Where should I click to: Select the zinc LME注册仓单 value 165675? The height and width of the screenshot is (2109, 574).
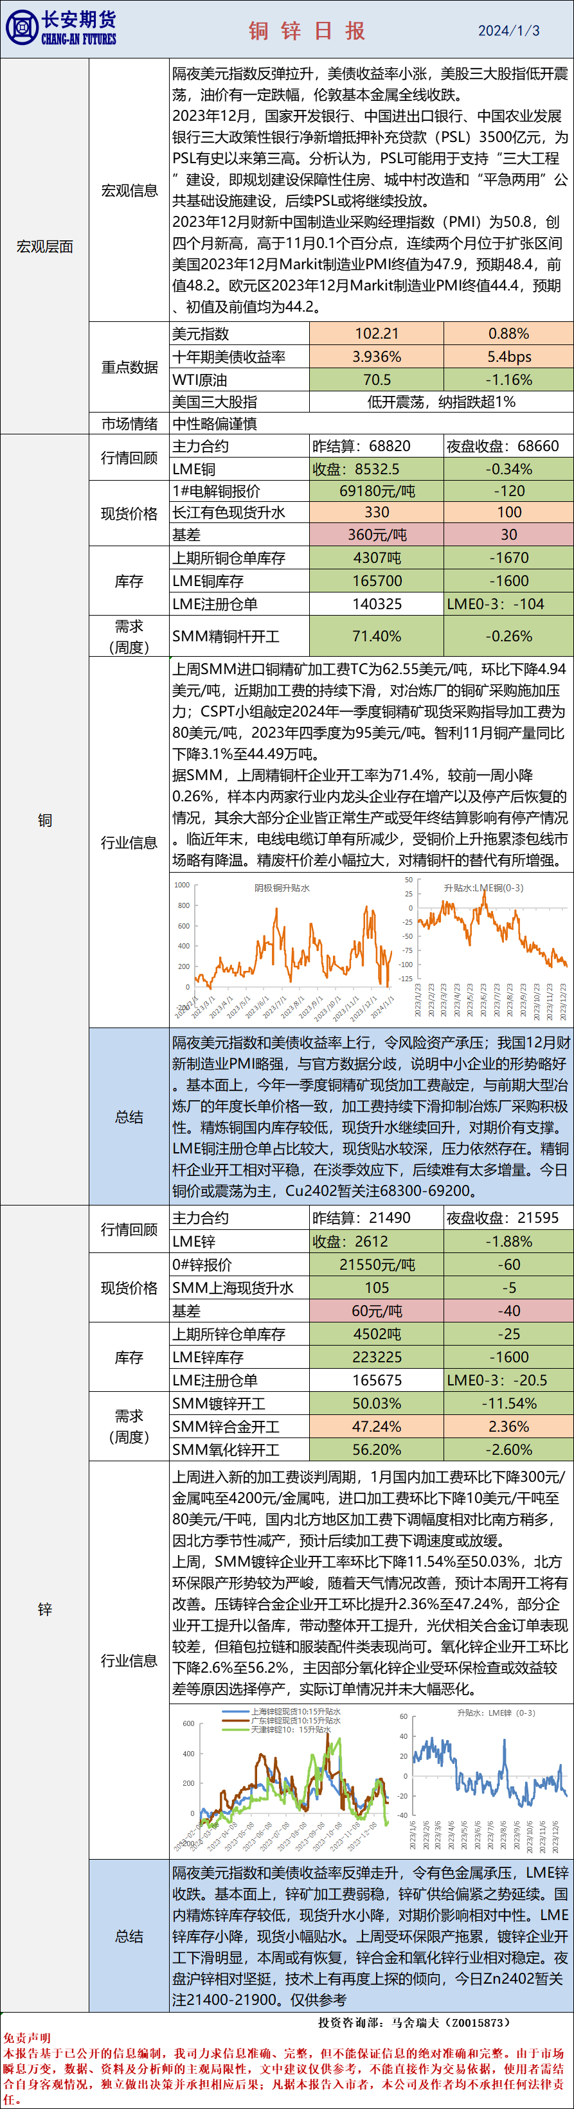tap(377, 1380)
